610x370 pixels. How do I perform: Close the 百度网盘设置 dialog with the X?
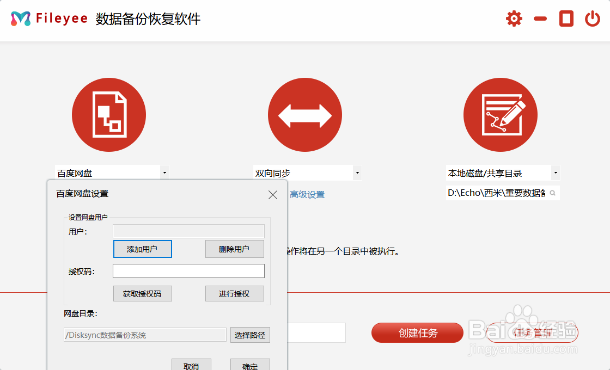[x=272, y=195]
